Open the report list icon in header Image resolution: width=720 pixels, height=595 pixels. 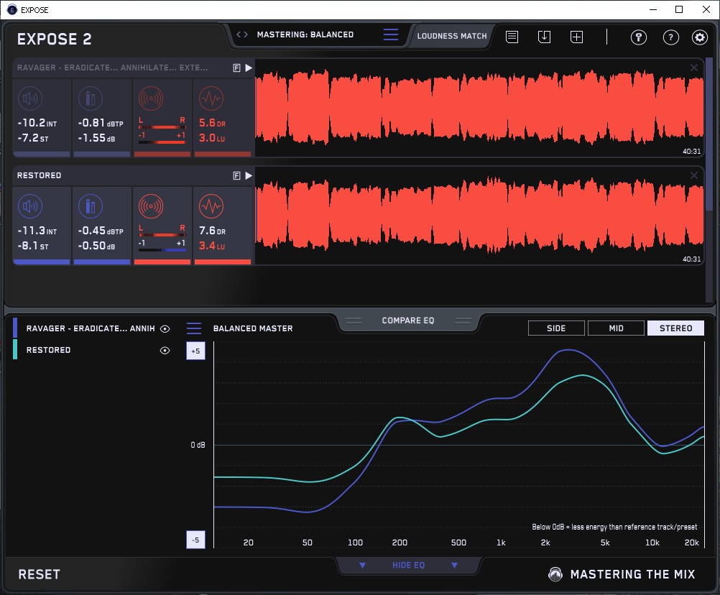point(512,37)
